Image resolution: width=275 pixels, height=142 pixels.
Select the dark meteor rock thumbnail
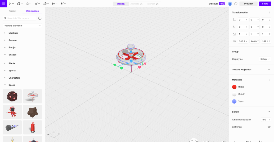pos(12,96)
